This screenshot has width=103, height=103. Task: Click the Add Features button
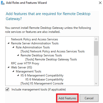67,98
